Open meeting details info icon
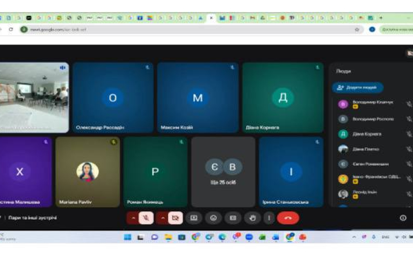413x258 pixels. click(x=403, y=218)
